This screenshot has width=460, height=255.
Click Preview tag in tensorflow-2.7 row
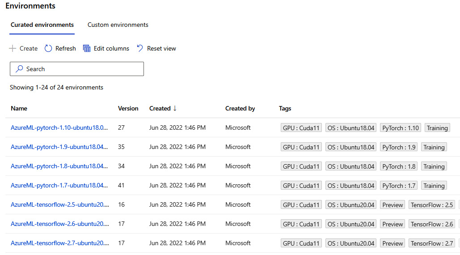(392, 243)
